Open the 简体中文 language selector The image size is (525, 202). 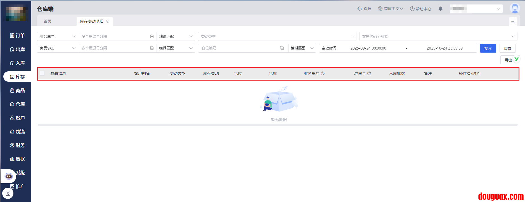(x=390, y=9)
